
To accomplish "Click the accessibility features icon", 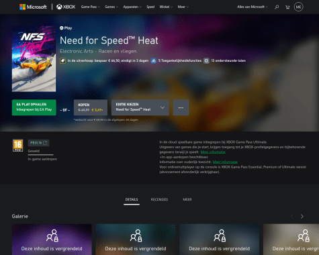I will coord(153,60).
